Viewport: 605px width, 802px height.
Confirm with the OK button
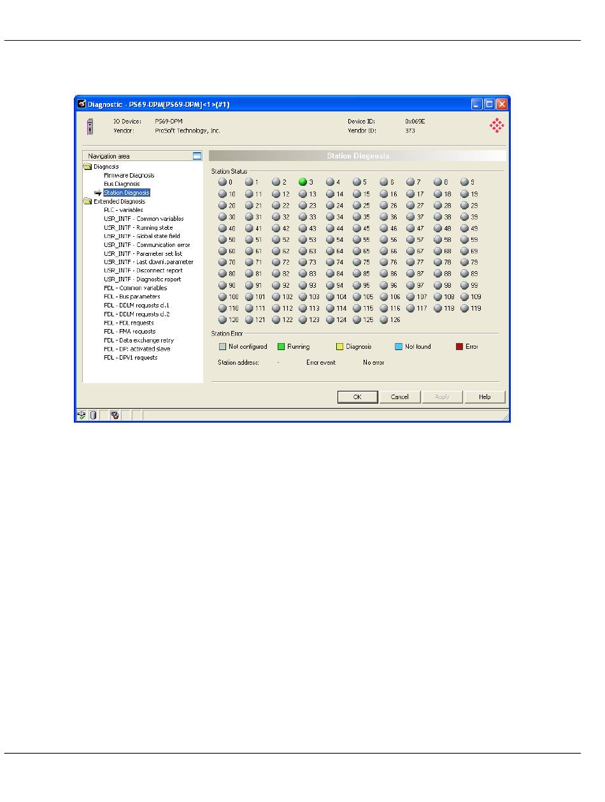click(x=358, y=397)
